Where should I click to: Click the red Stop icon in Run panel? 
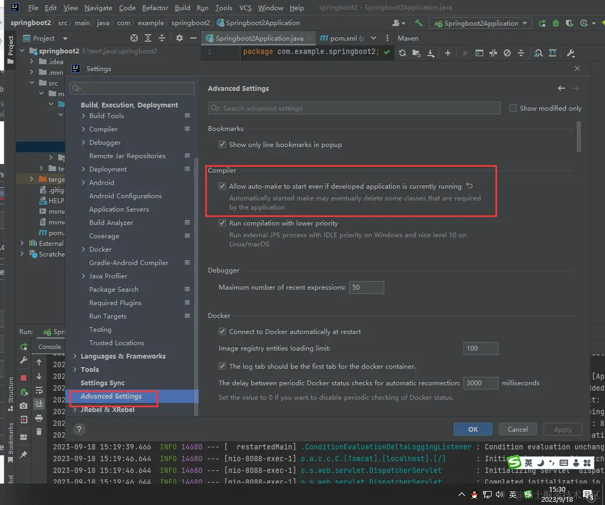[x=24, y=378]
